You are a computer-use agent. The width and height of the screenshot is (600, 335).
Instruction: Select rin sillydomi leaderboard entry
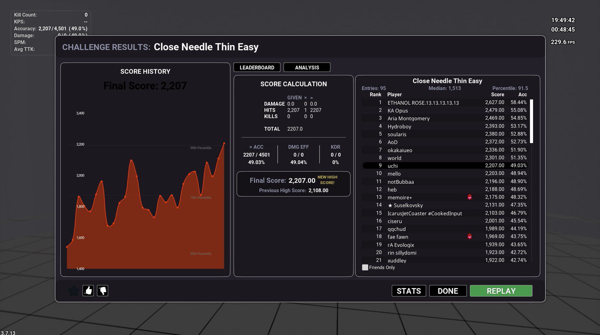(445, 252)
